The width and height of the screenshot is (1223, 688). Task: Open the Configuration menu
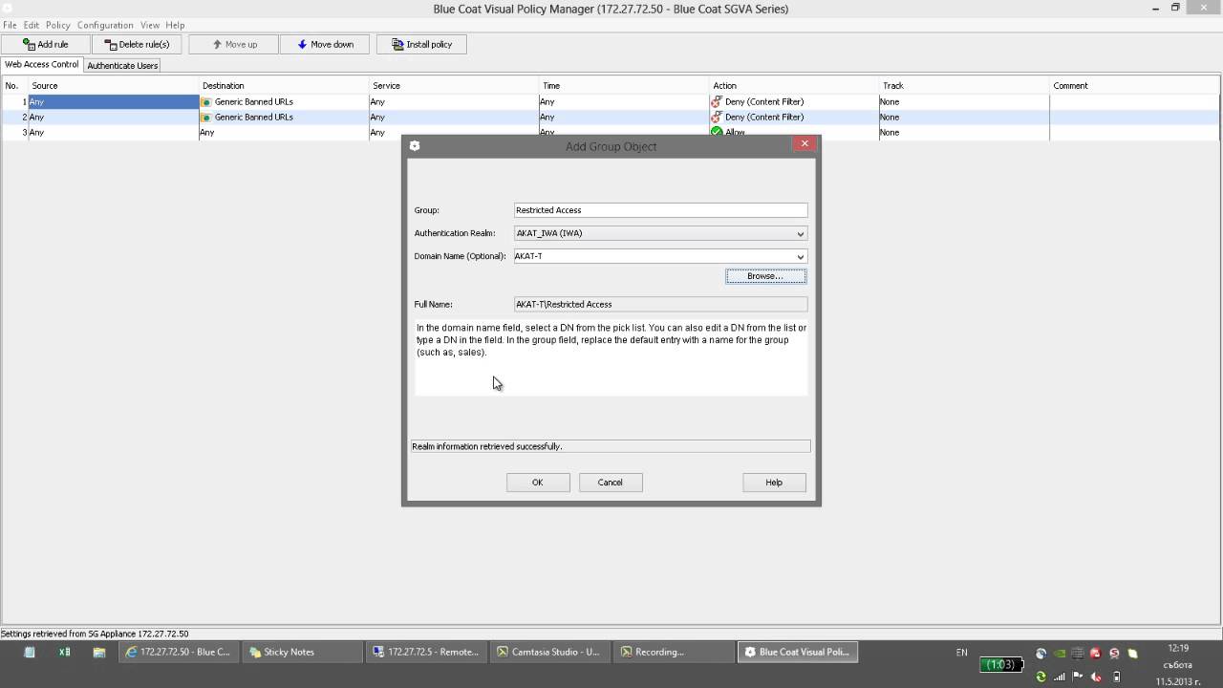click(105, 25)
